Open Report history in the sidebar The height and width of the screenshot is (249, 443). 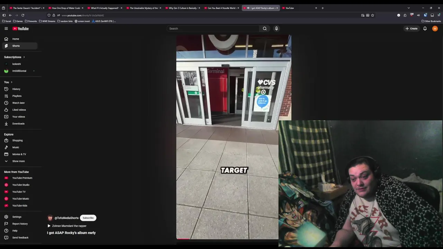20,224
